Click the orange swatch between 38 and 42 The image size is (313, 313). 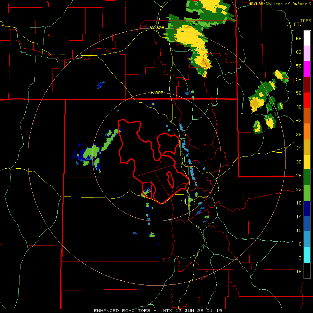click(307, 131)
